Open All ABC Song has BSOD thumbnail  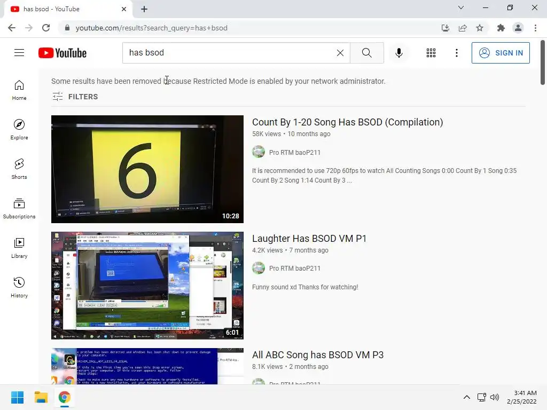(x=147, y=366)
